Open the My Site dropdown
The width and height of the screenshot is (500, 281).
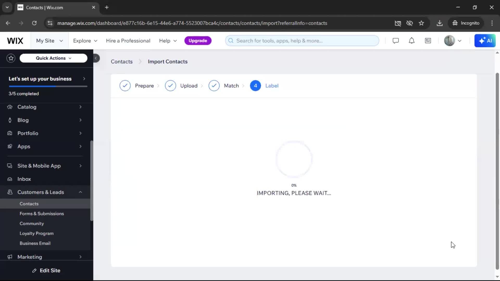pyautogui.click(x=49, y=41)
